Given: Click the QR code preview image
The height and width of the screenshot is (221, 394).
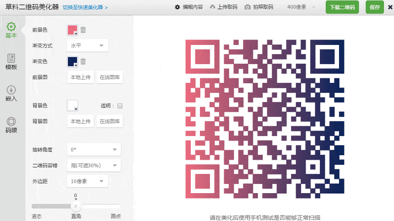Looking at the screenshot, I should [265, 119].
